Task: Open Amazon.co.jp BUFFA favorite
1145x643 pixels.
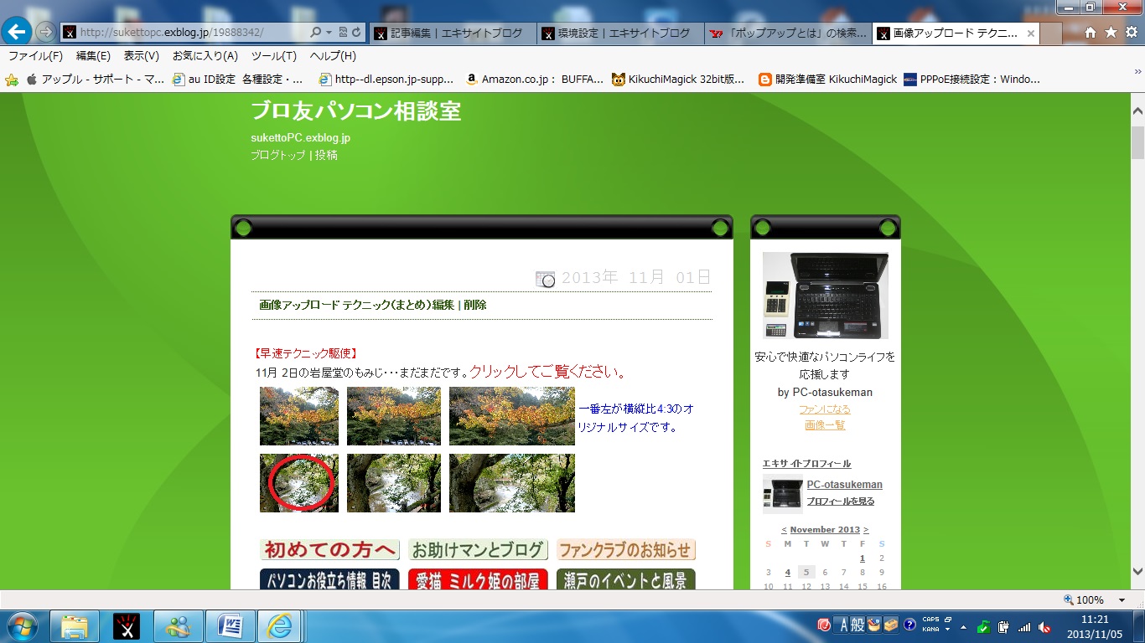Action: click(535, 80)
